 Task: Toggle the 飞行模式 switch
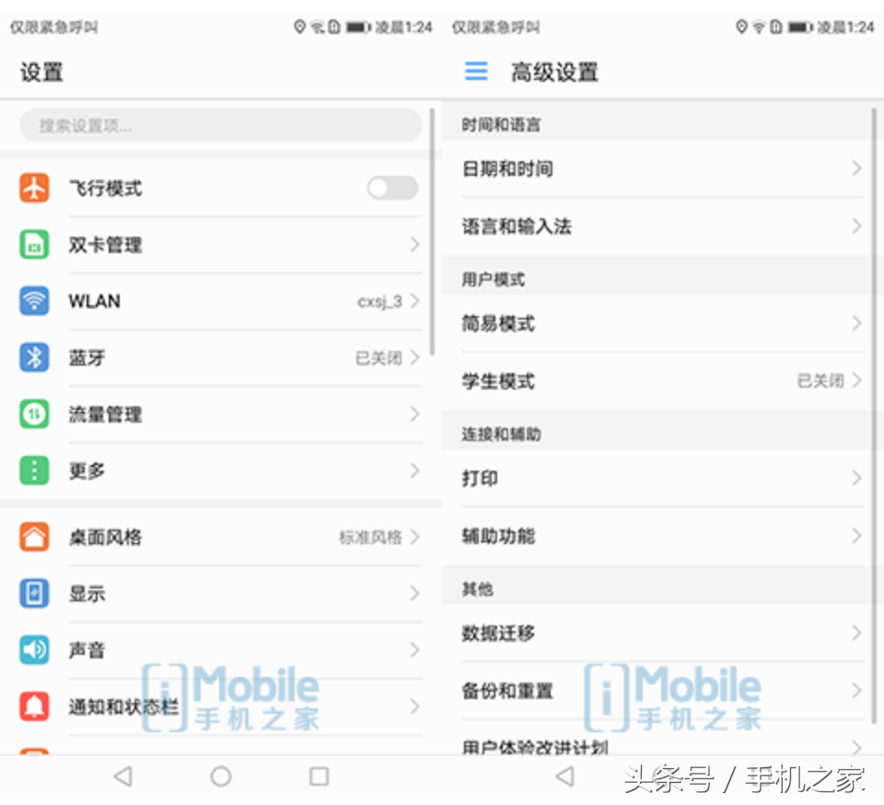[392, 189]
